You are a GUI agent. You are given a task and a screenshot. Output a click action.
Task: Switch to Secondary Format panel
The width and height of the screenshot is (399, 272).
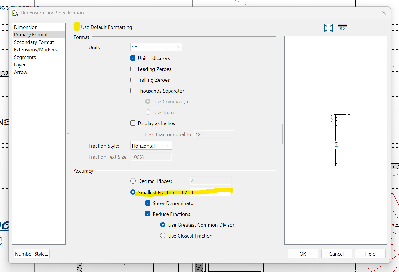(x=34, y=42)
